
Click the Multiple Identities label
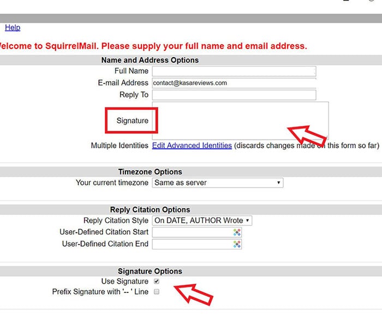[x=120, y=145]
